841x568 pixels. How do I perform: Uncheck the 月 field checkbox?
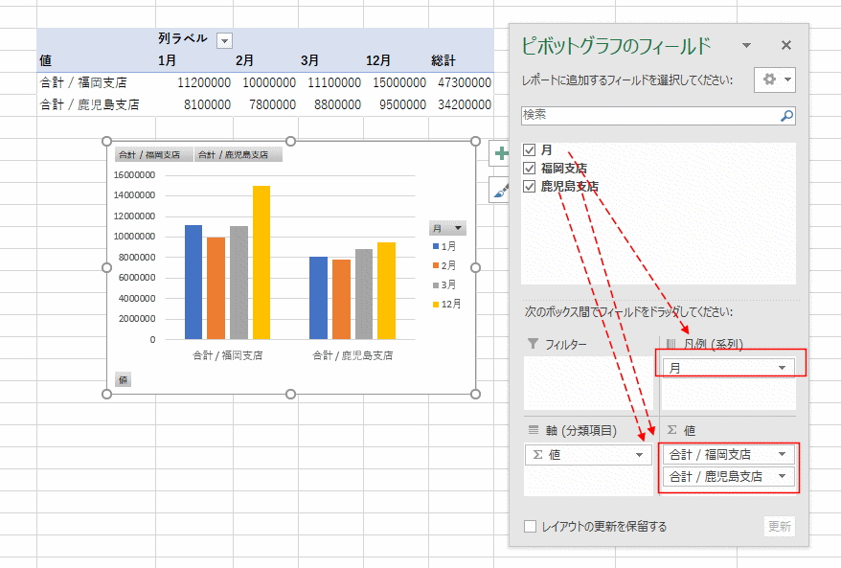click(x=530, y=150)
